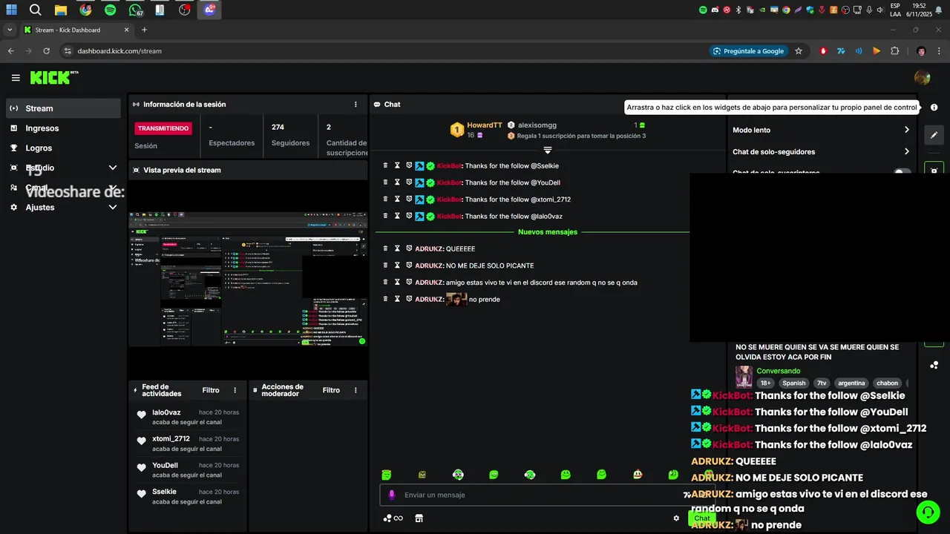Click the stream preview thumbnail
This screenshot has width=950, height=534.
tap(248, 280)
